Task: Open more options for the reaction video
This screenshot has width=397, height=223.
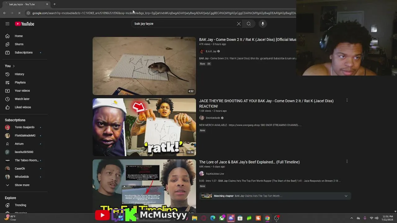Action: [x=347, y=100]
